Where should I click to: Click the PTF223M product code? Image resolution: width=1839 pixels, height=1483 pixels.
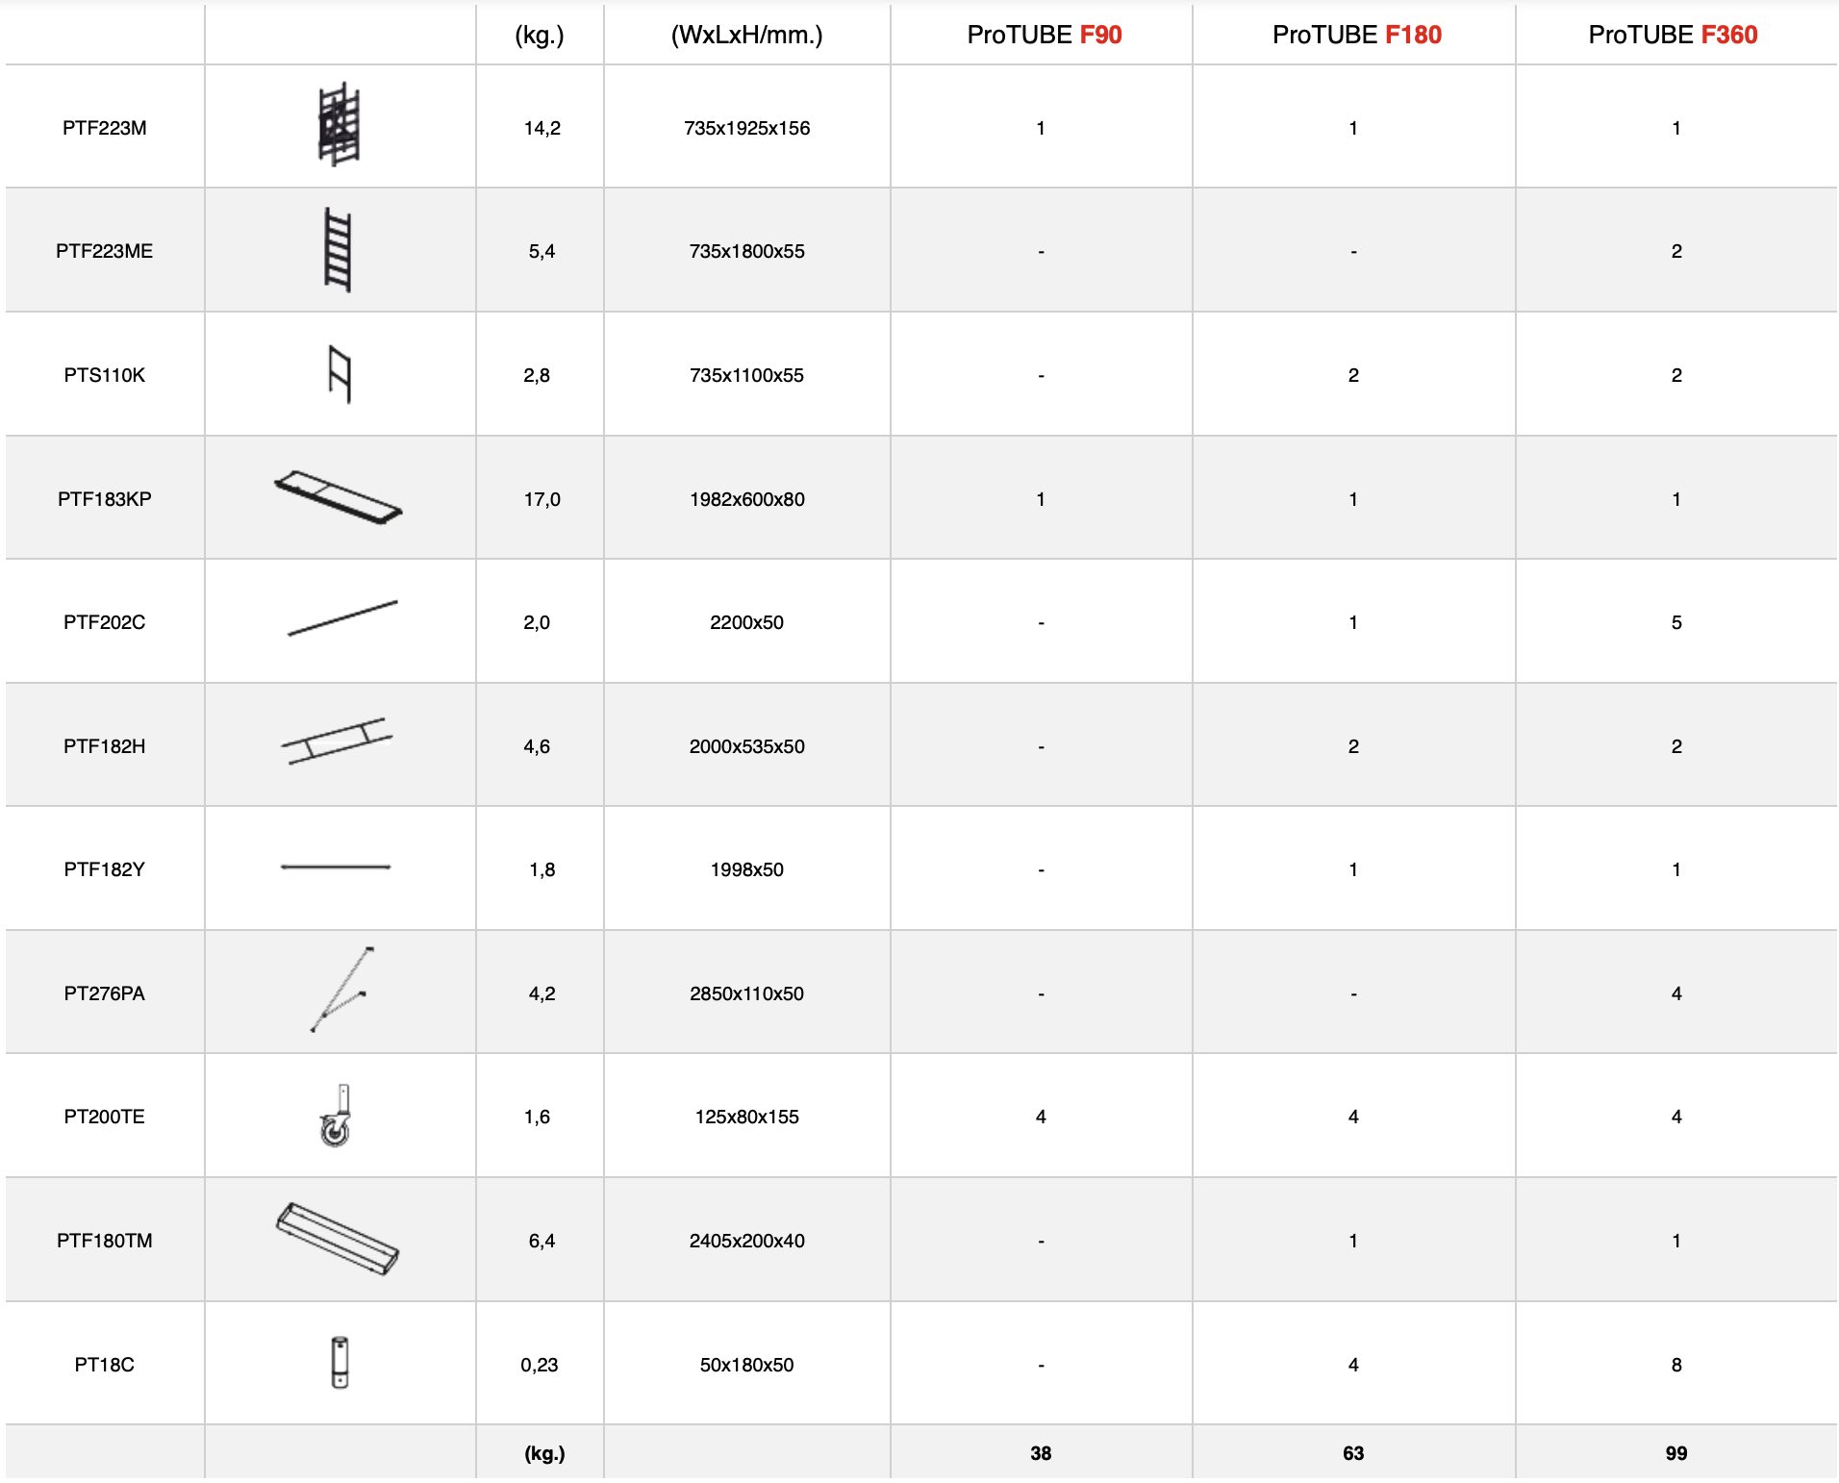click(105, 128)
